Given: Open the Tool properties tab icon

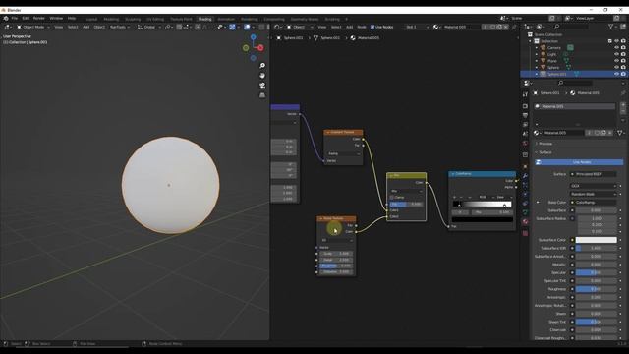Looking at the screenshot, I should coord(525,94).
